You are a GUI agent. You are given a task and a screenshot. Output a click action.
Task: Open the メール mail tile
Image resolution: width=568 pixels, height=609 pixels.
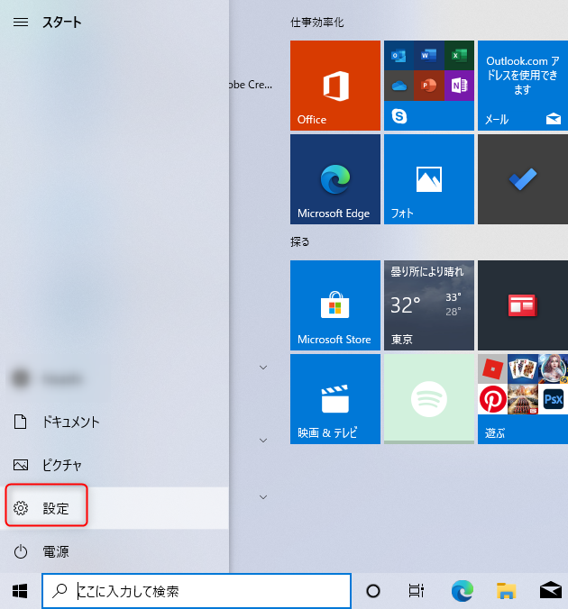click(522, 86)
